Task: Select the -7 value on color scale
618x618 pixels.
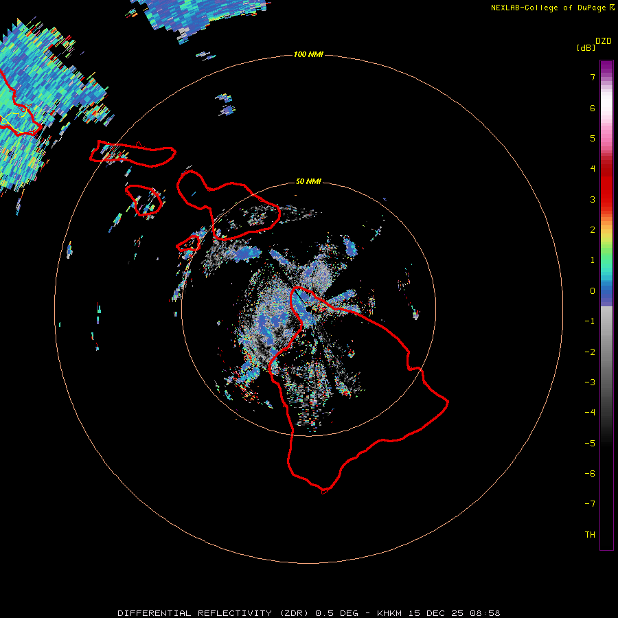Action: [590, 504]
